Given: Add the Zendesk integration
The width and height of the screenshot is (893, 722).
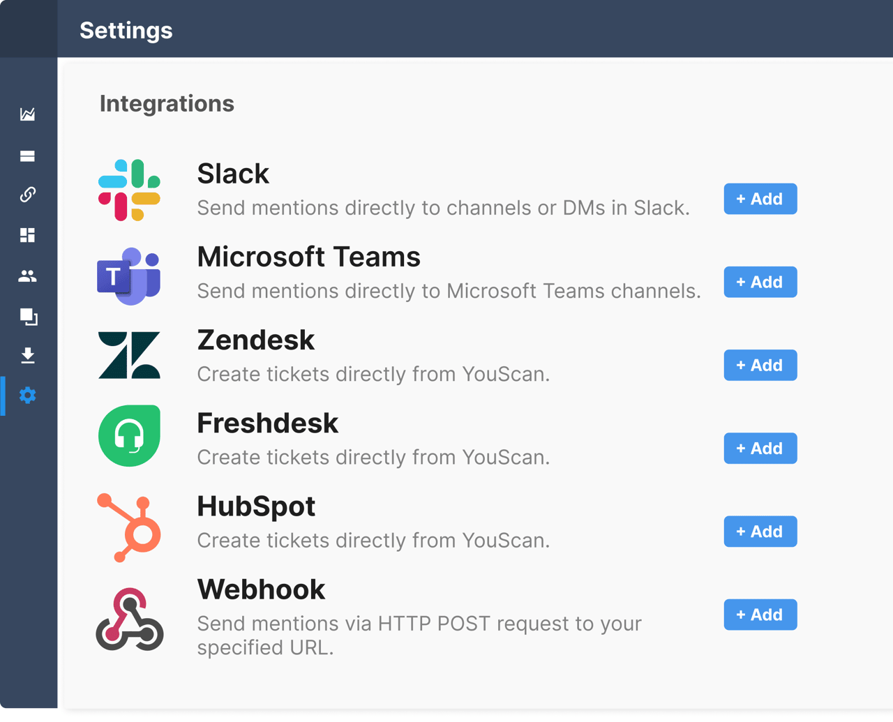Looking at the screenshot, I should click(x=760, y=365).
